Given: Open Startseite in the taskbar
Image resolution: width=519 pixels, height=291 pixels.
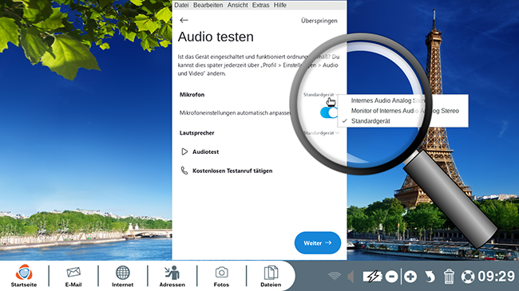Looking at the screenshot, I should 24,276.
